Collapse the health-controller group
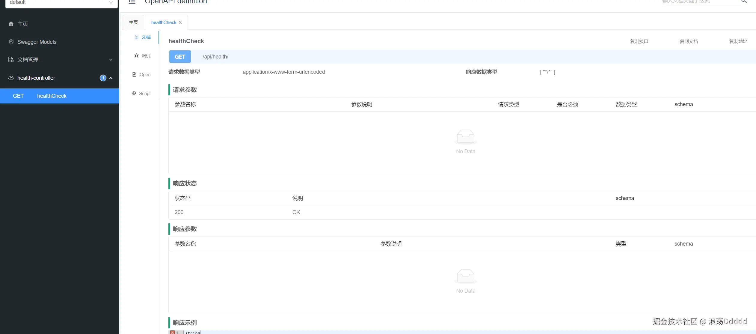 pyautogui.click(x=111, y=78)
